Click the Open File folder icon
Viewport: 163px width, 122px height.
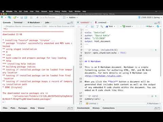tap(15, 17)
